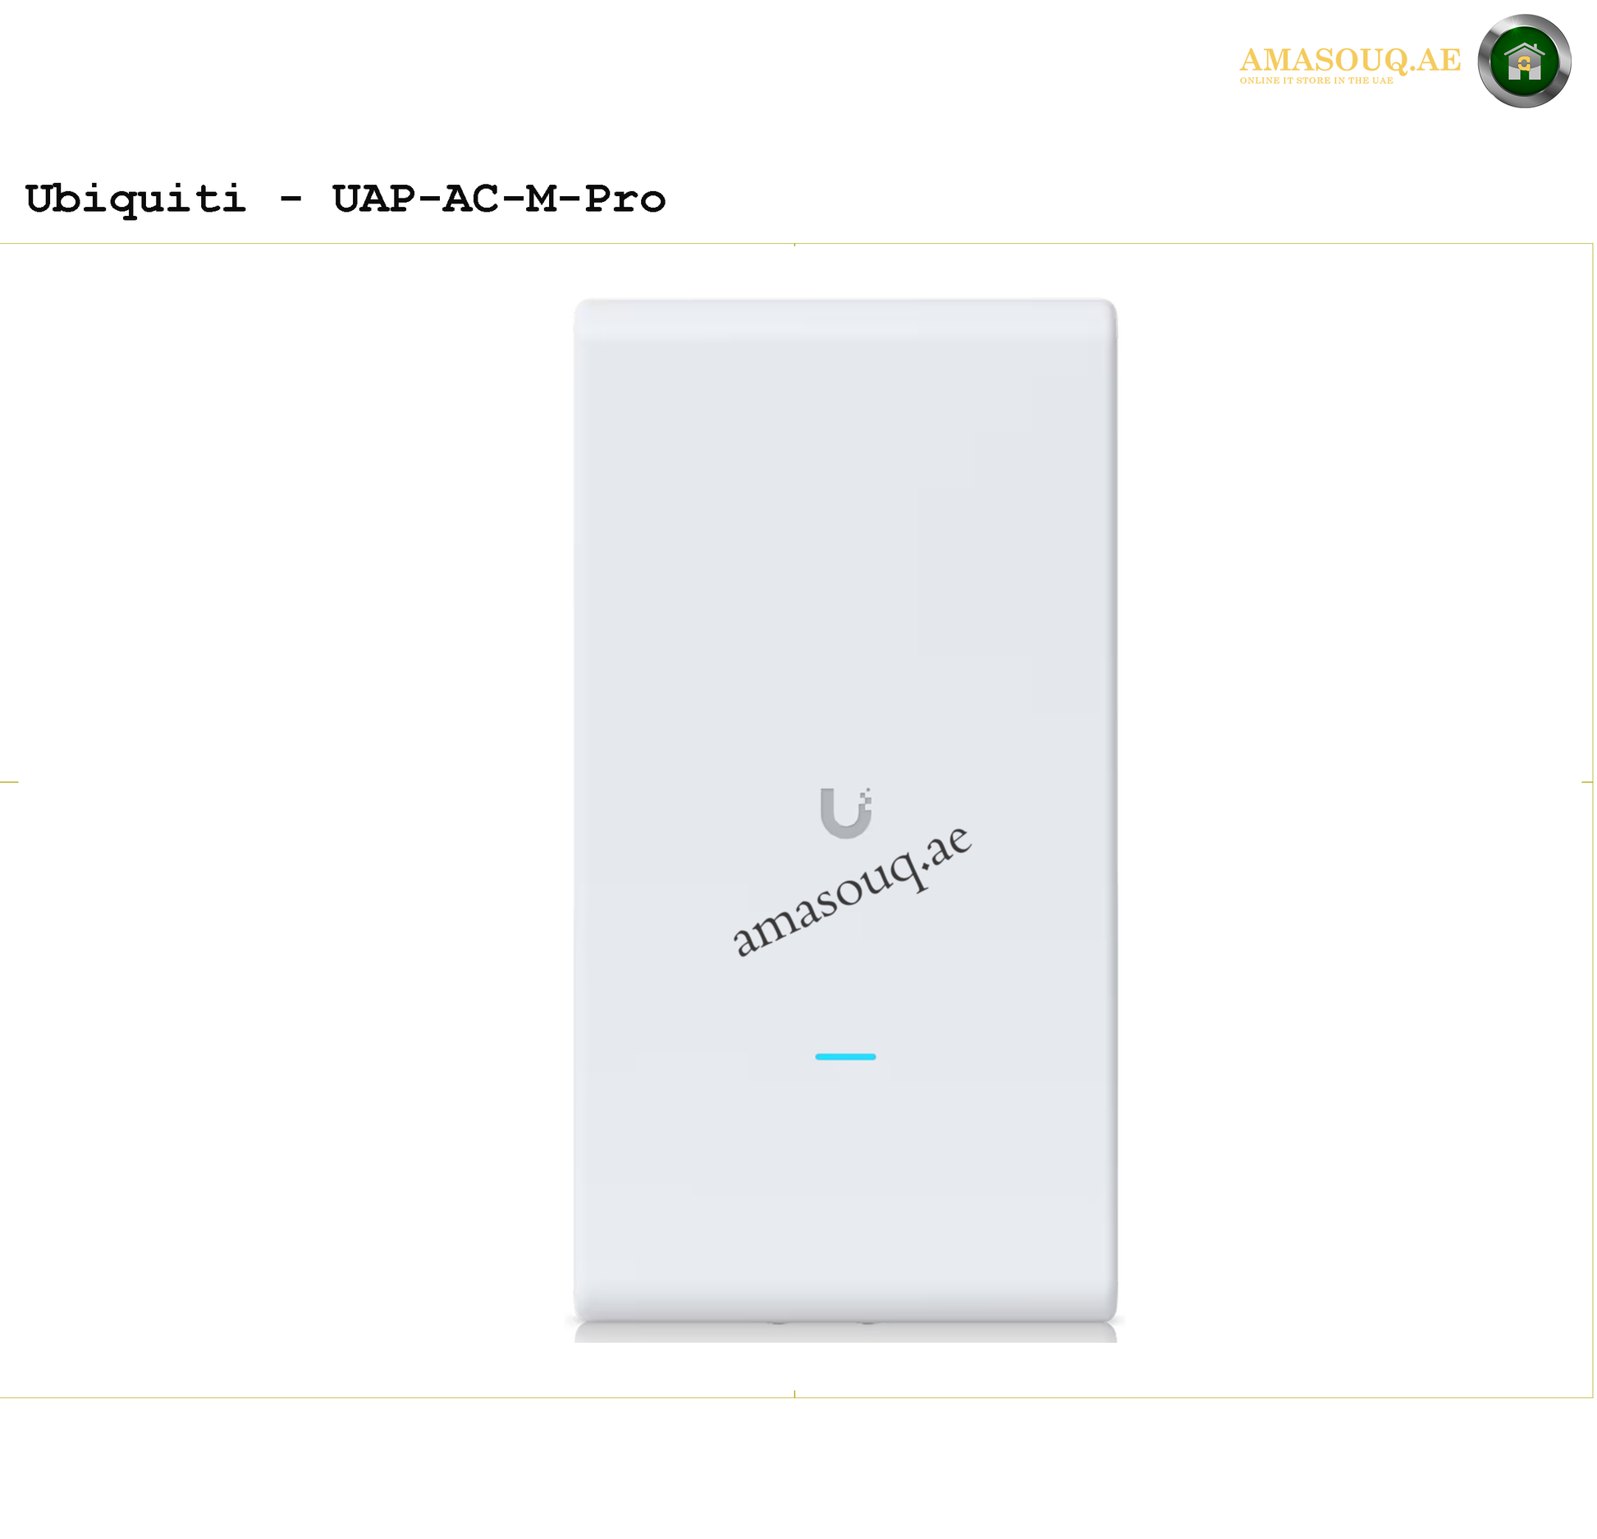The width and height of the screenshot is (1597, 1539).
Task: Click the blank area left of device
Action: [287, 820]
